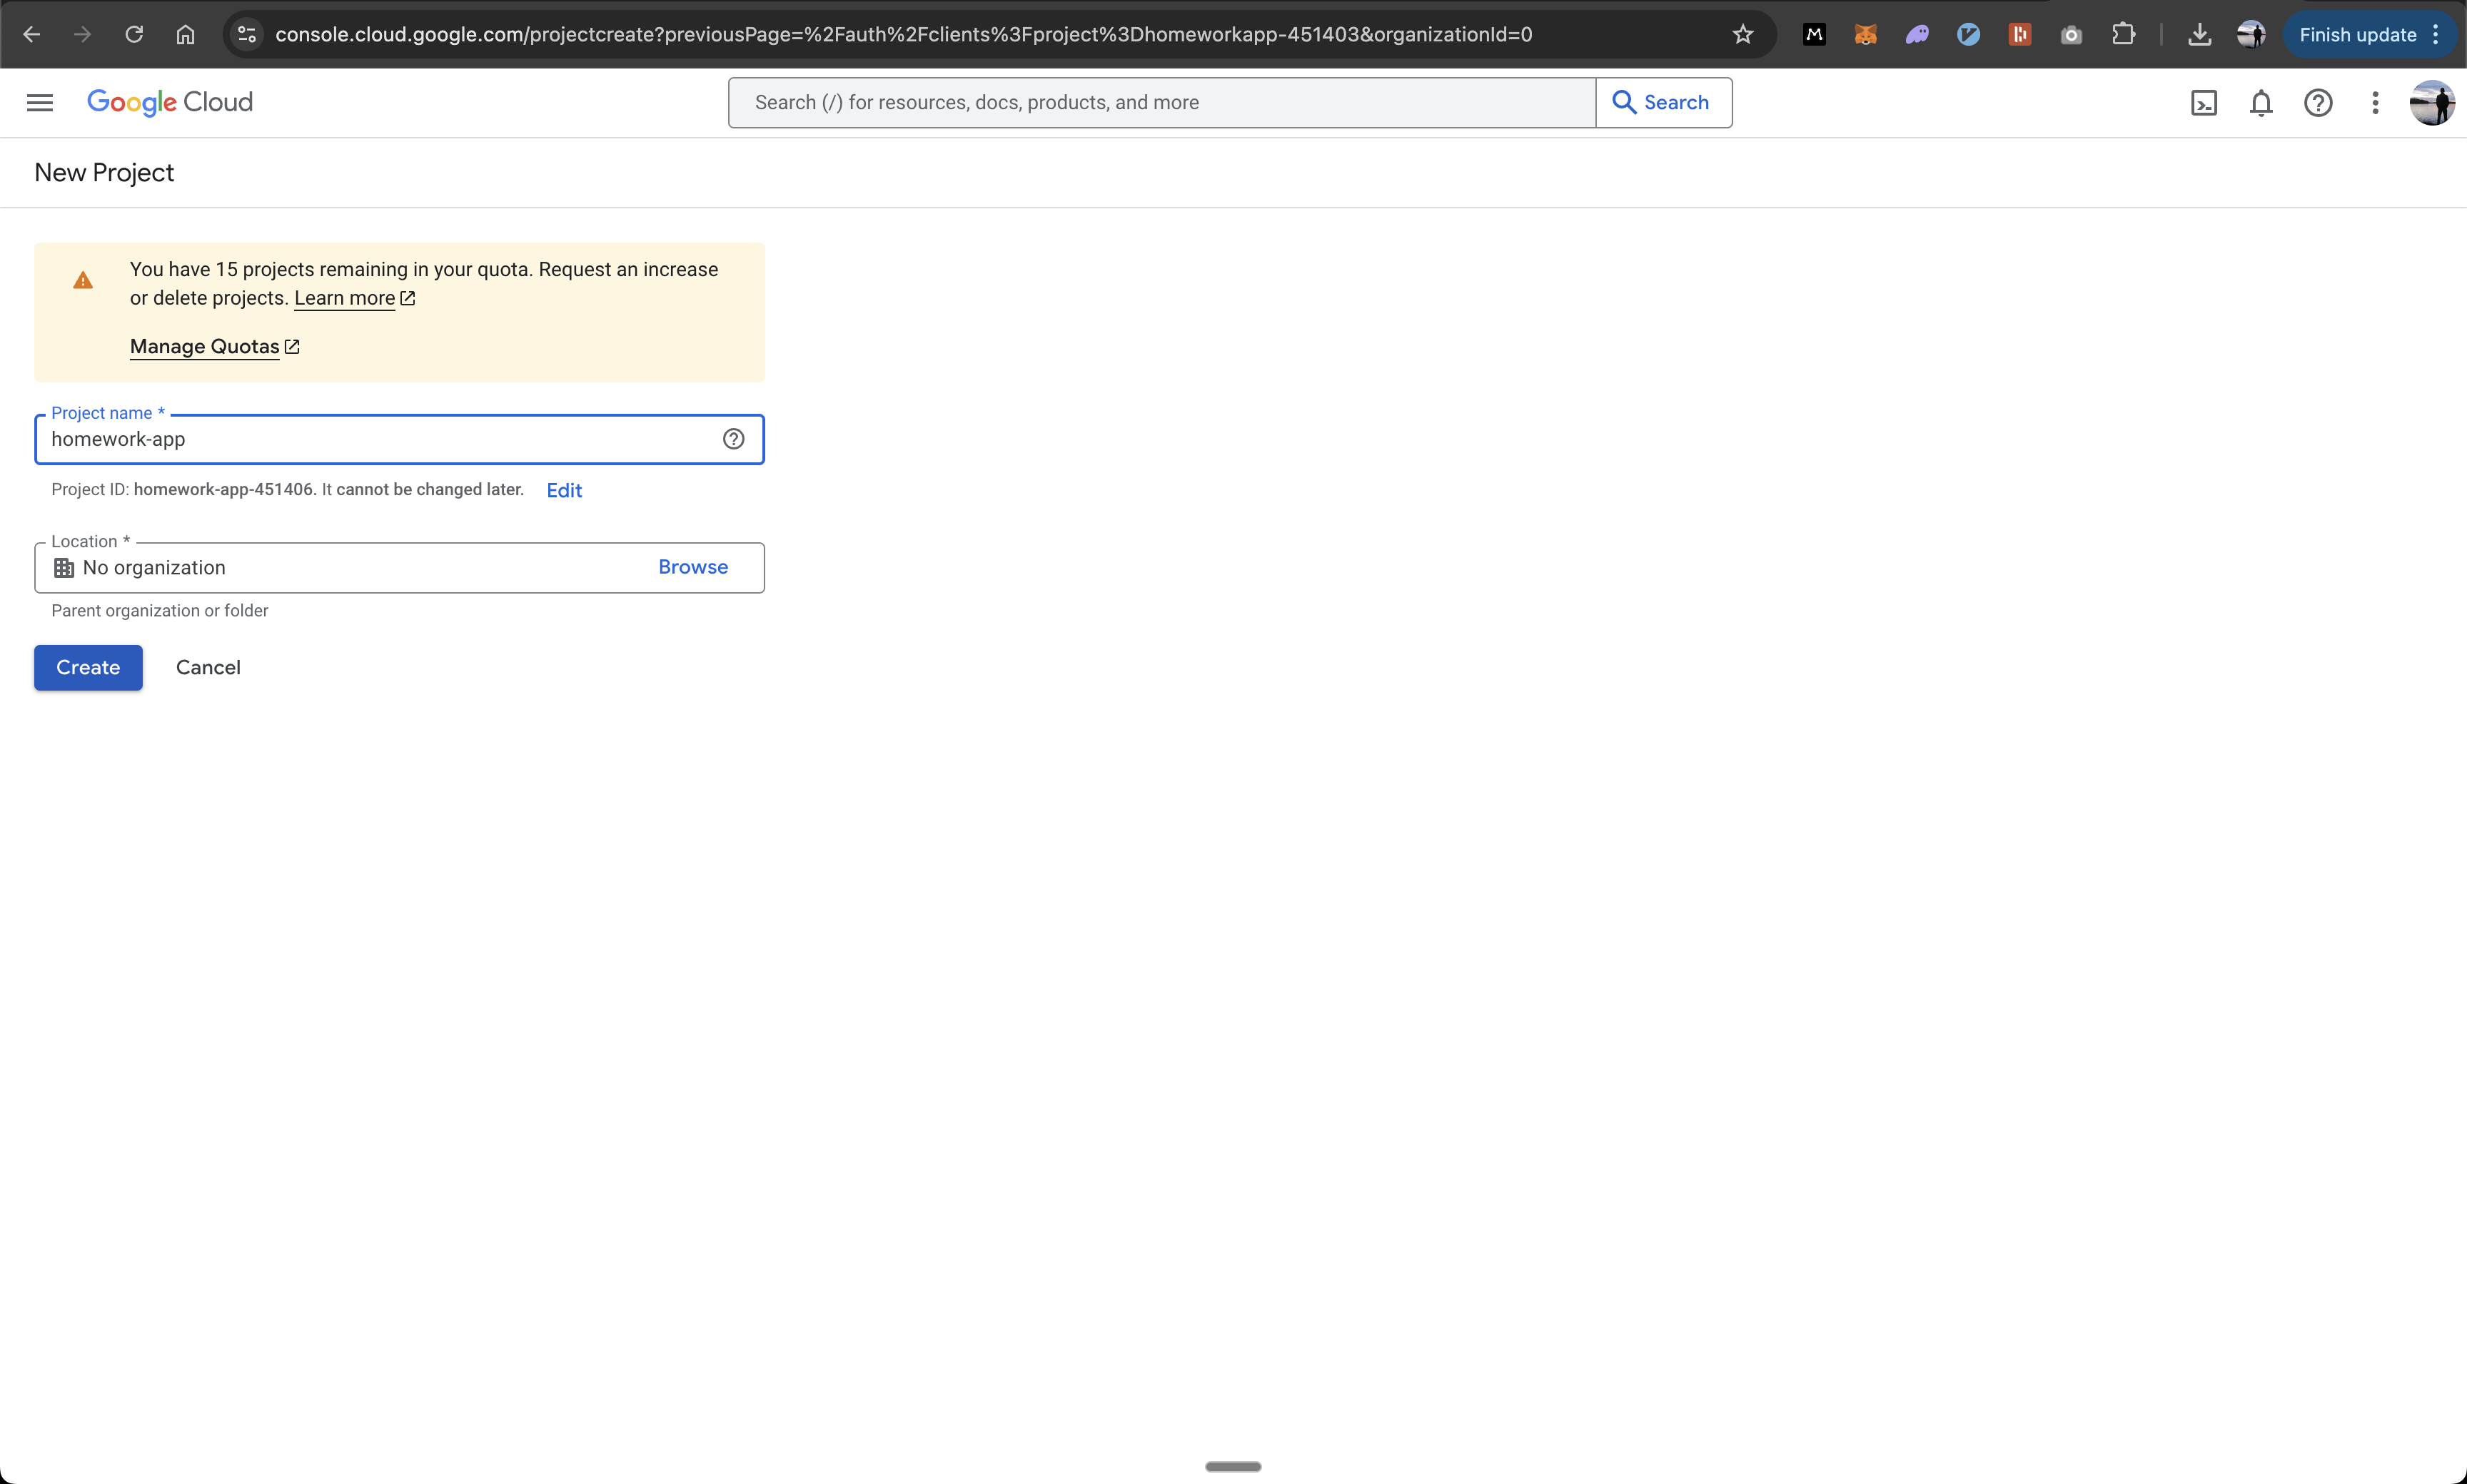Click the project ID 'homework-app-451406' text

[224, 489]
